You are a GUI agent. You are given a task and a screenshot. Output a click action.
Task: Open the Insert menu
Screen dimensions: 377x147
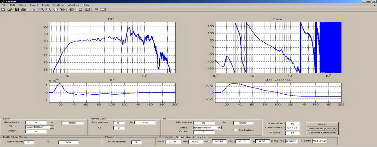click(34, 5)
